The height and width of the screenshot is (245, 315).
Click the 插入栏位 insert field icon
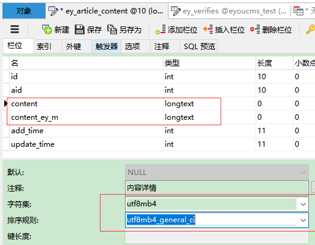click(x=208, y=29)
